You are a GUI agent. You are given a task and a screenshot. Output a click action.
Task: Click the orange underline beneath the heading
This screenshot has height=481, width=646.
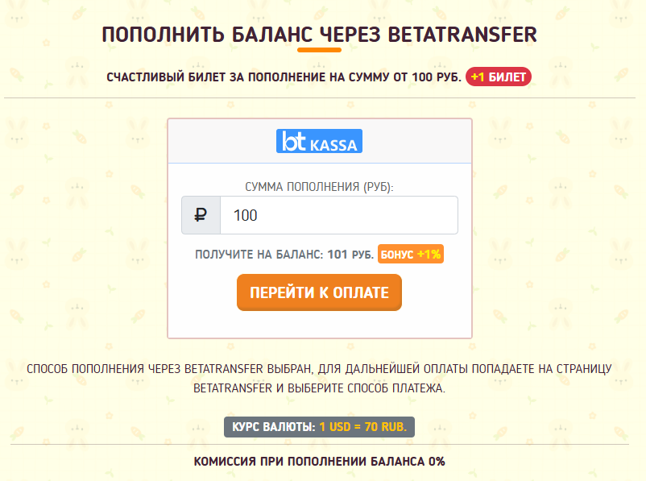[319, 50]
